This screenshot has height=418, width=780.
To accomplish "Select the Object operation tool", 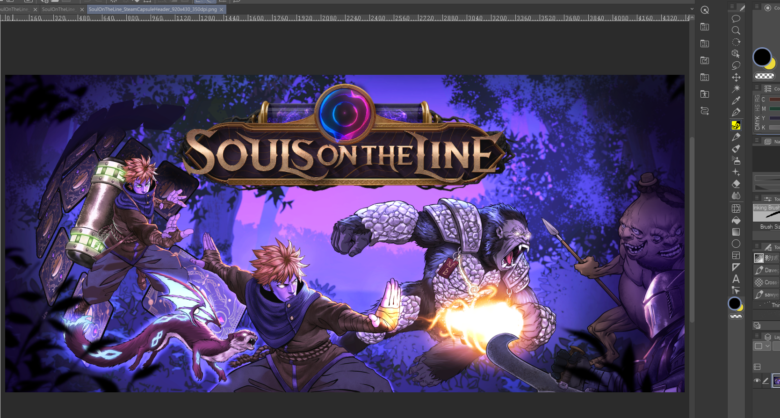I will pos(736,54).
